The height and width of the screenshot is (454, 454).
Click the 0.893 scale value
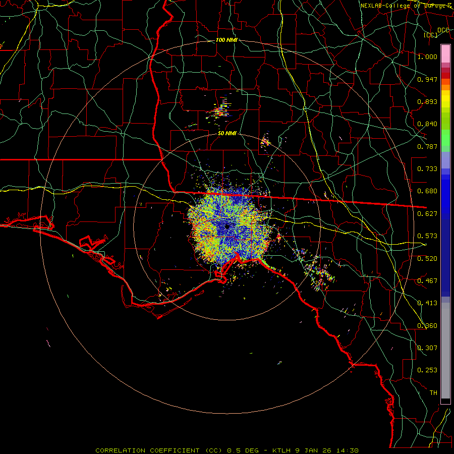pos(427,101)
